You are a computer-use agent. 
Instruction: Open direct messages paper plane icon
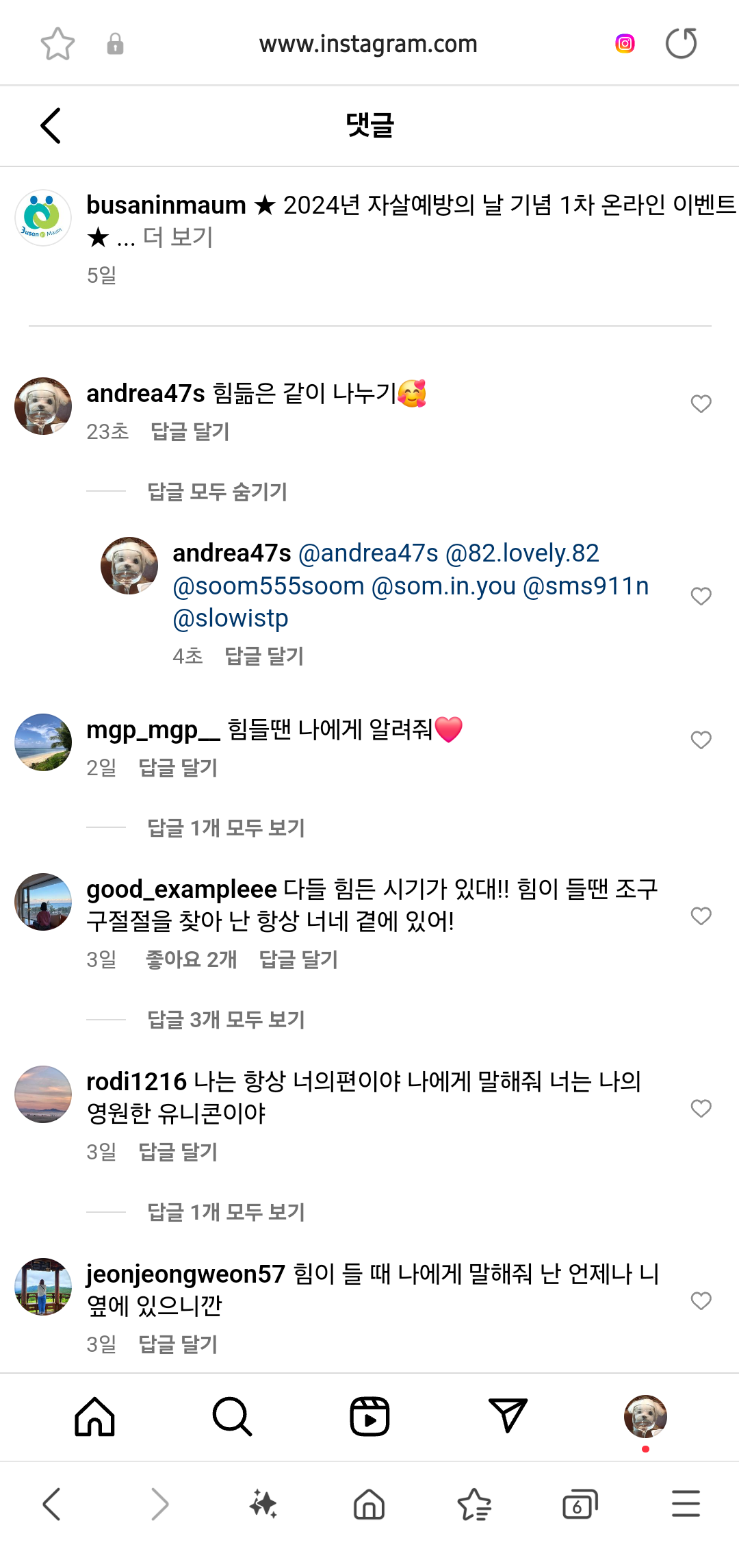click(x=508, y=1416)
